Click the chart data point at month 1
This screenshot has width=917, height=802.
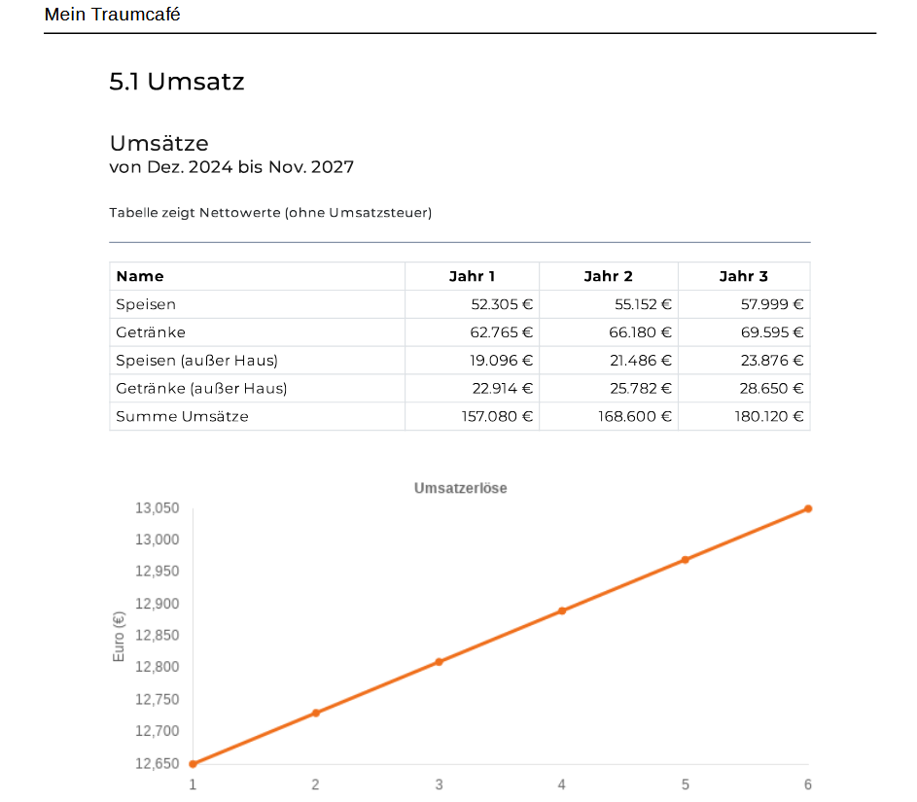click(x=193, y=764)
